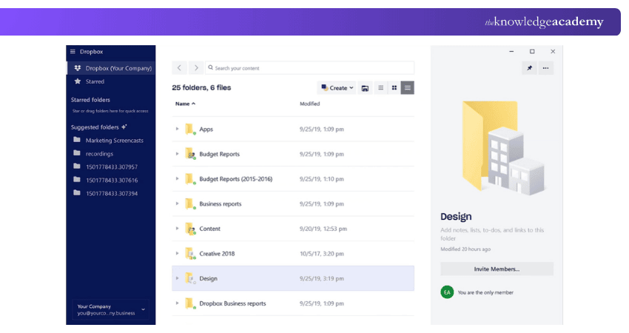
Task: Open the hamburger menu beside Dropbox title
Action: pyautogui.click(x=73, y=52)
